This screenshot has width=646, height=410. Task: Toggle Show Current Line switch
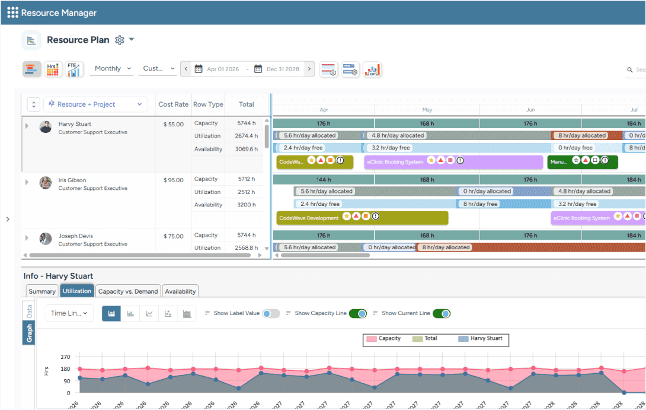click(442, 313)
